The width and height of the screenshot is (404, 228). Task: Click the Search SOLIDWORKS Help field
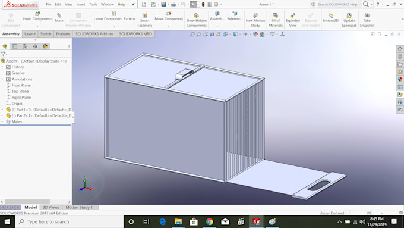pyautogui.click(x=337, y=4)
